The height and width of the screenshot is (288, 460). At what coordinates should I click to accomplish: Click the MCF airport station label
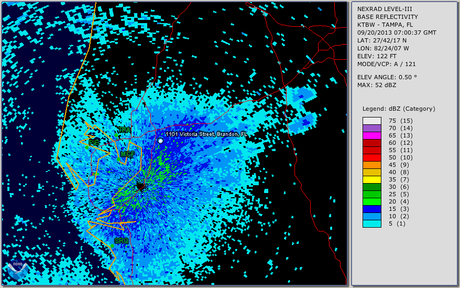[127, 154]
